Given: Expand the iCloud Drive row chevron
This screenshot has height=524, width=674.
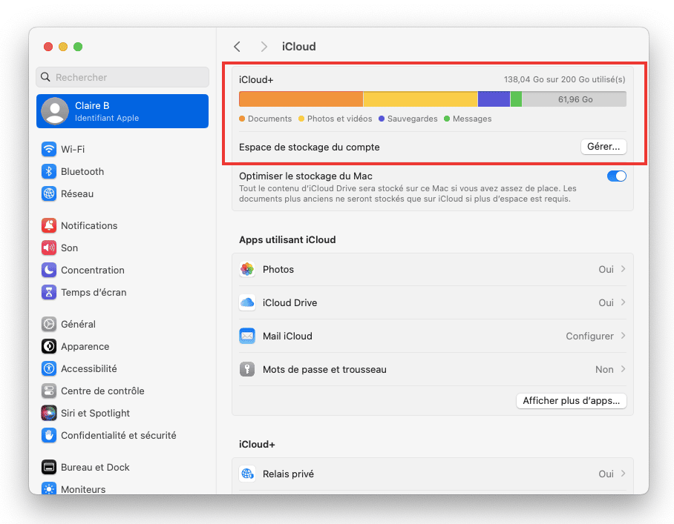Looking at the screenshot, I should pyautogui.click(x=623, y=302).
